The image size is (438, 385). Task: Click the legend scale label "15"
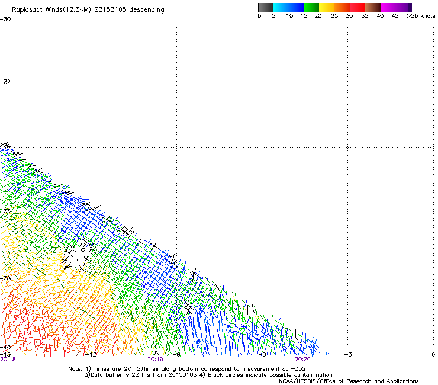click(x=304, y=16)
